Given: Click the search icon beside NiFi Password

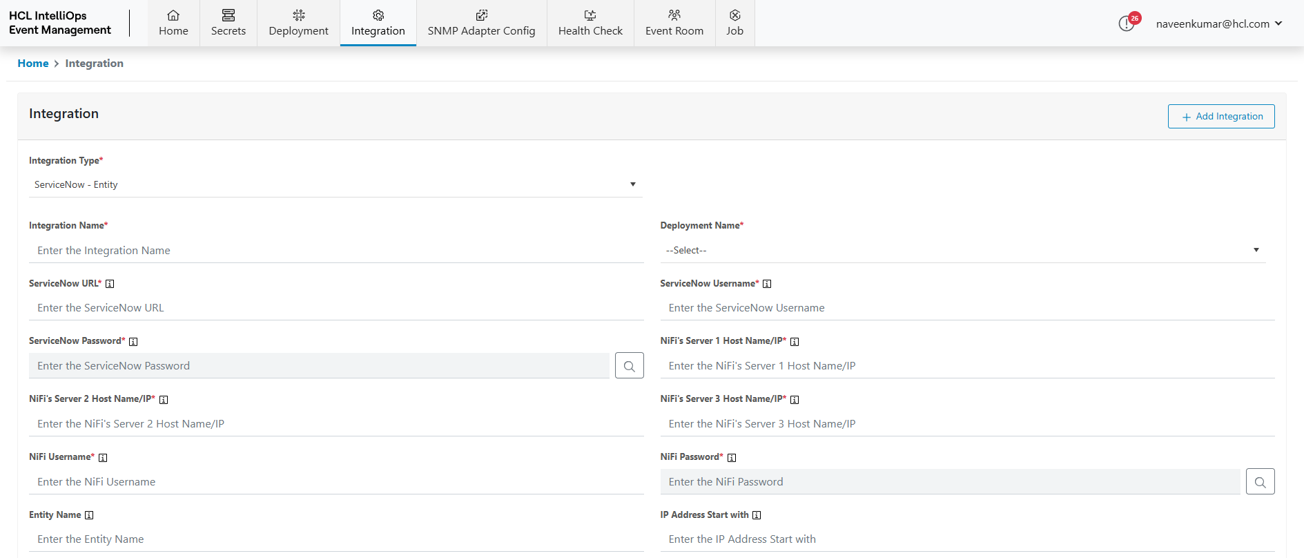Looking at the screenshot, I should tap(1260, 482).
